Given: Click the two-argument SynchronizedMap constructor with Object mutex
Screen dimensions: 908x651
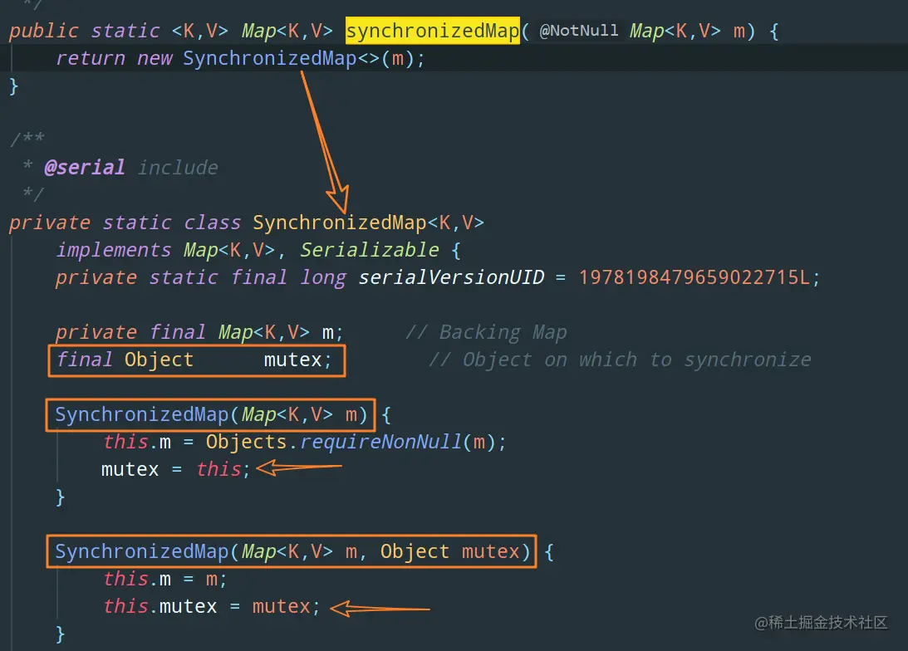Looking at the screenshot, I should (292, 551).
